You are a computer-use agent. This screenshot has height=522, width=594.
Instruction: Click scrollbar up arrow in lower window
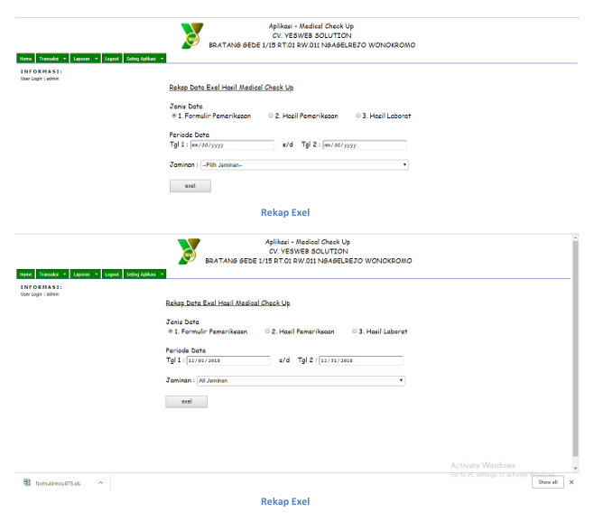point(575,238)
